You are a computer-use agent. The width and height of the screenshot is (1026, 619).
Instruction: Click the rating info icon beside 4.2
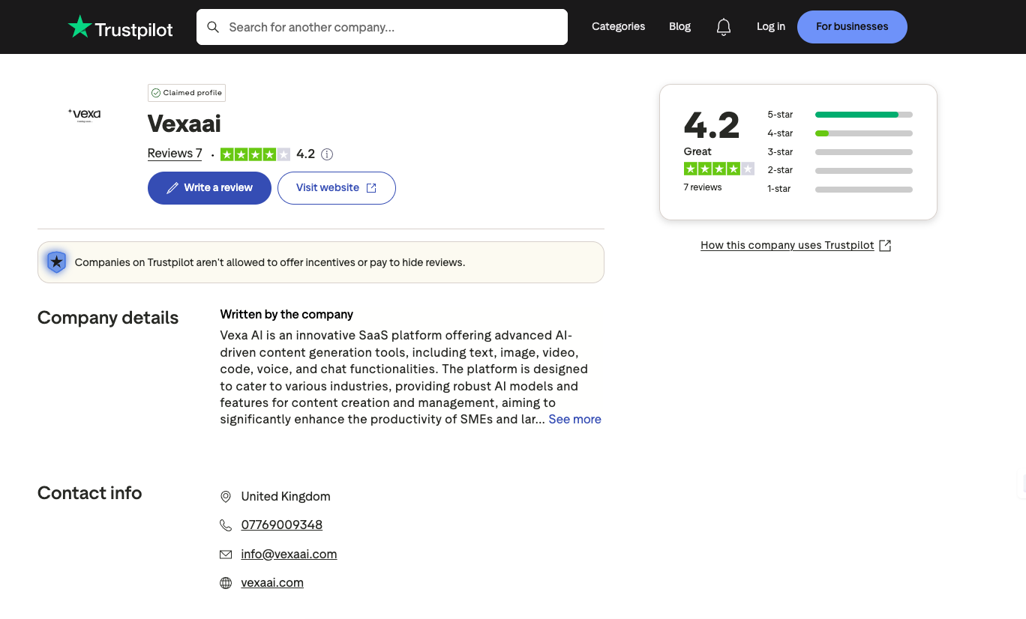coord(327,154)
